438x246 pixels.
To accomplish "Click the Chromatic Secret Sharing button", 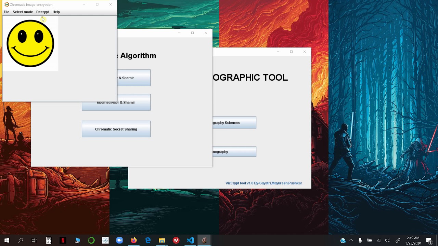I will (116, 129).
